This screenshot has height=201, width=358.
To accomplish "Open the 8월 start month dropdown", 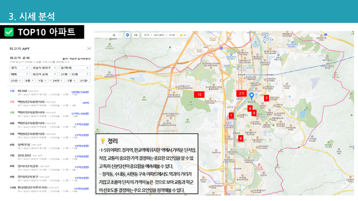I will point(30,80).
